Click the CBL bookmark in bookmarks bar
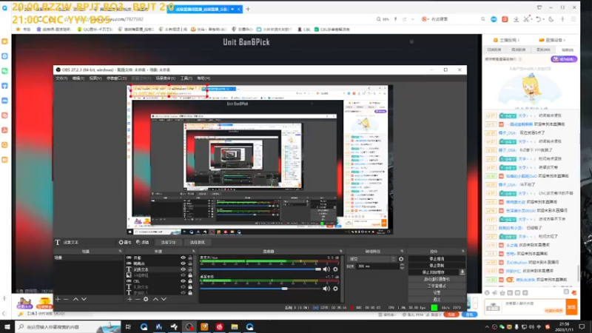This screenshot has width=592, height=333. [304, 29]
